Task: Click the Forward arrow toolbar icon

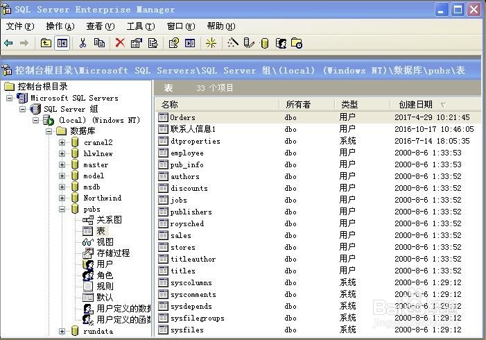Action: coord(24,43)
